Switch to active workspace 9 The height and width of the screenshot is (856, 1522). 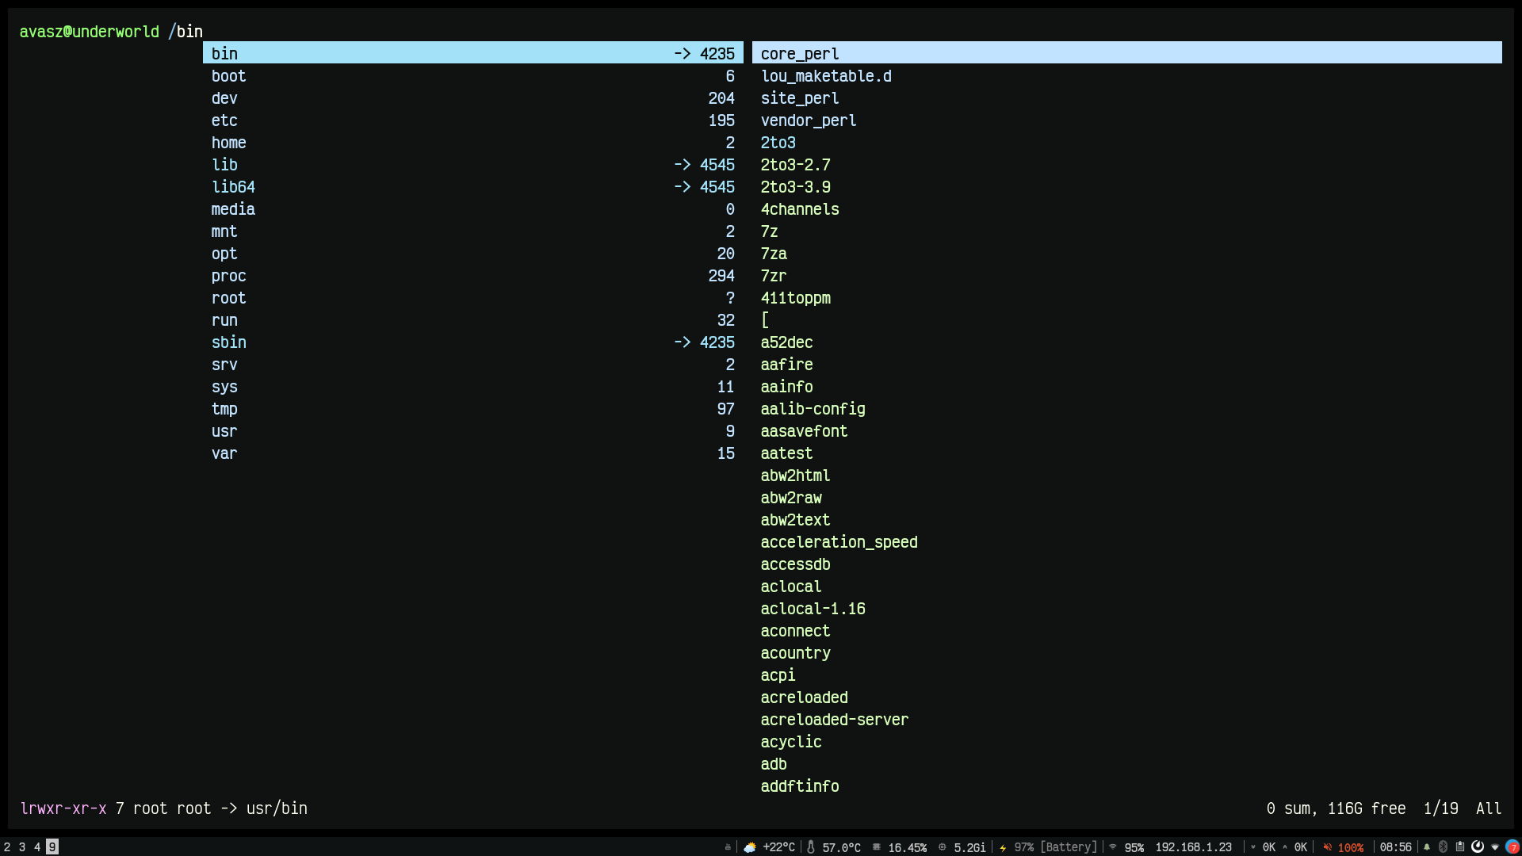tap(52, 847)
